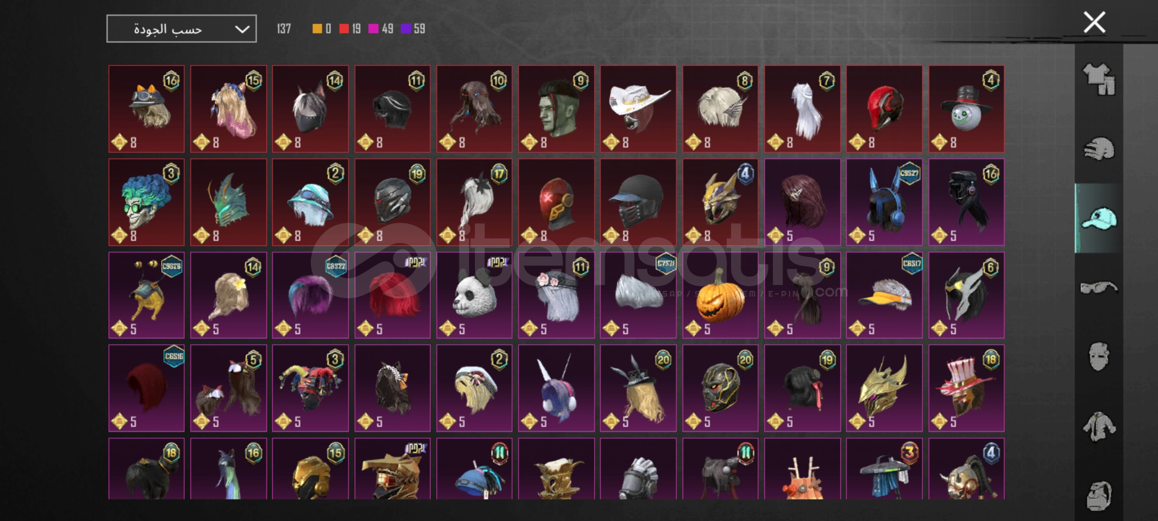Image resolution: width=1158 pixels, height=521 pixels.
Task: Select the snowman top hat item
Action: click(x=966, y=109)
